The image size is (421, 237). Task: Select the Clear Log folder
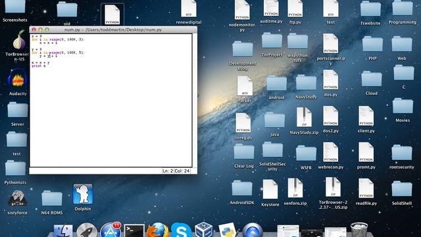click(244, 151)
